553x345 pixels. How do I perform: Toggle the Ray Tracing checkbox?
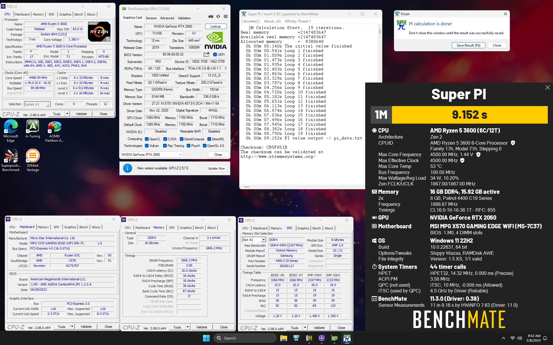pyautogui.click(x=165, y=146)
